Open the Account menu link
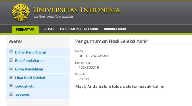The image size is (192, 106). (x=22, y=95)
